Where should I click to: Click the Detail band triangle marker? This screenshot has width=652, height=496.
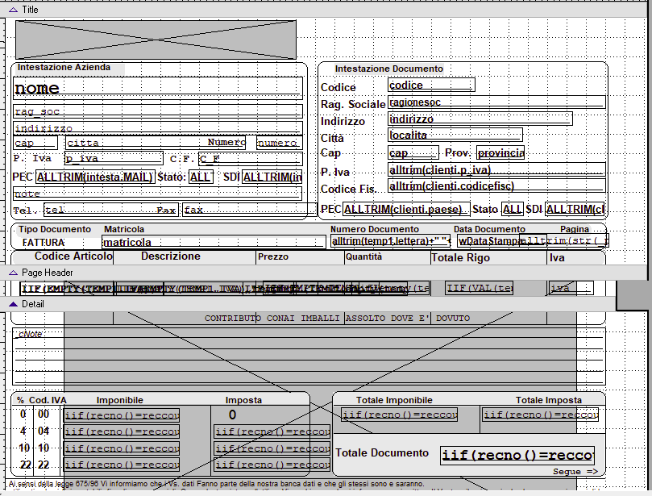click(13, 304)
